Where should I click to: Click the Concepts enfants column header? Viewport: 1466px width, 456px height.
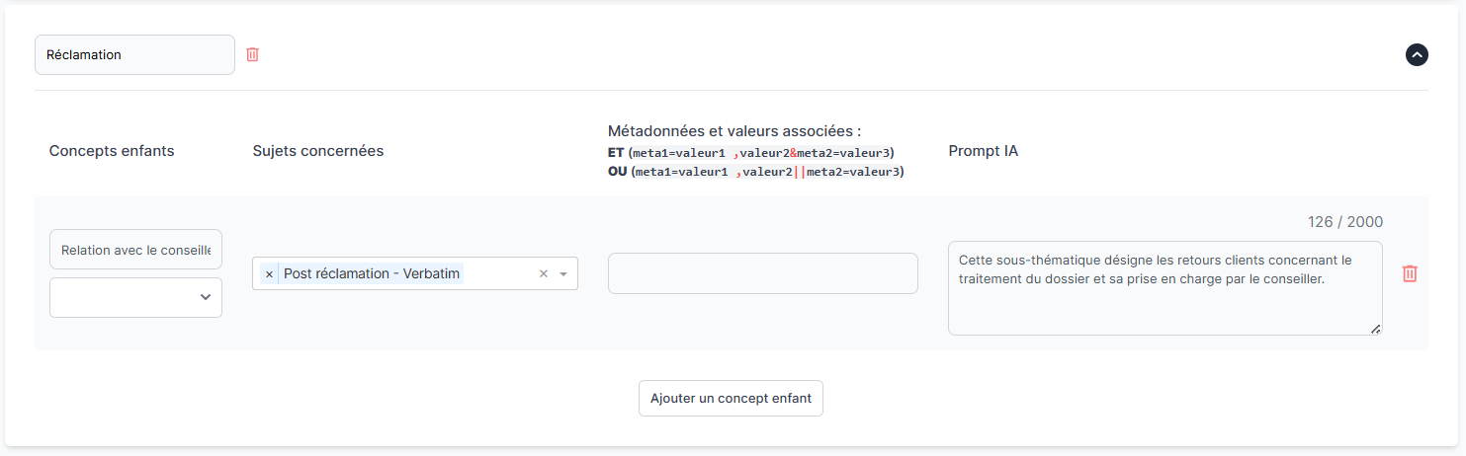[112, 151]
